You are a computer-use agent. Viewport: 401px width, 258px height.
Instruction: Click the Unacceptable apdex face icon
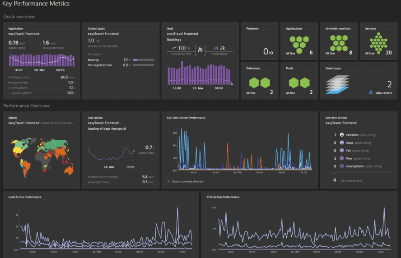click(x=342, y=166)
